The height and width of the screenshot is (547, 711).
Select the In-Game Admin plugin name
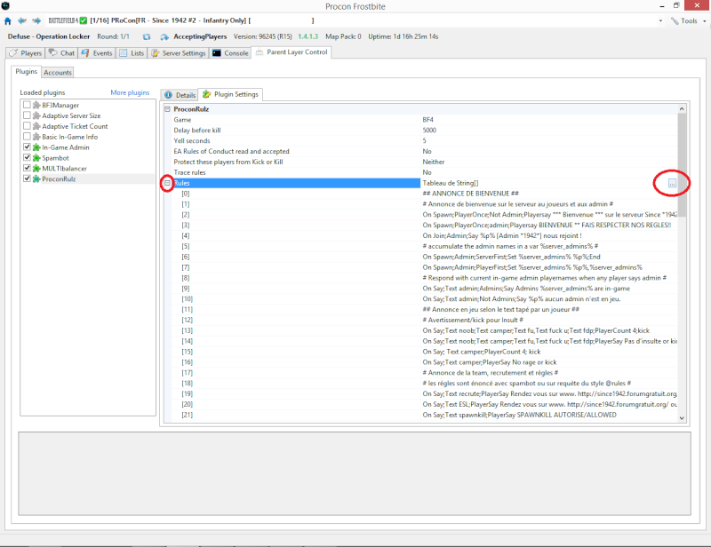pyautogui.click(x=66, y=147)
